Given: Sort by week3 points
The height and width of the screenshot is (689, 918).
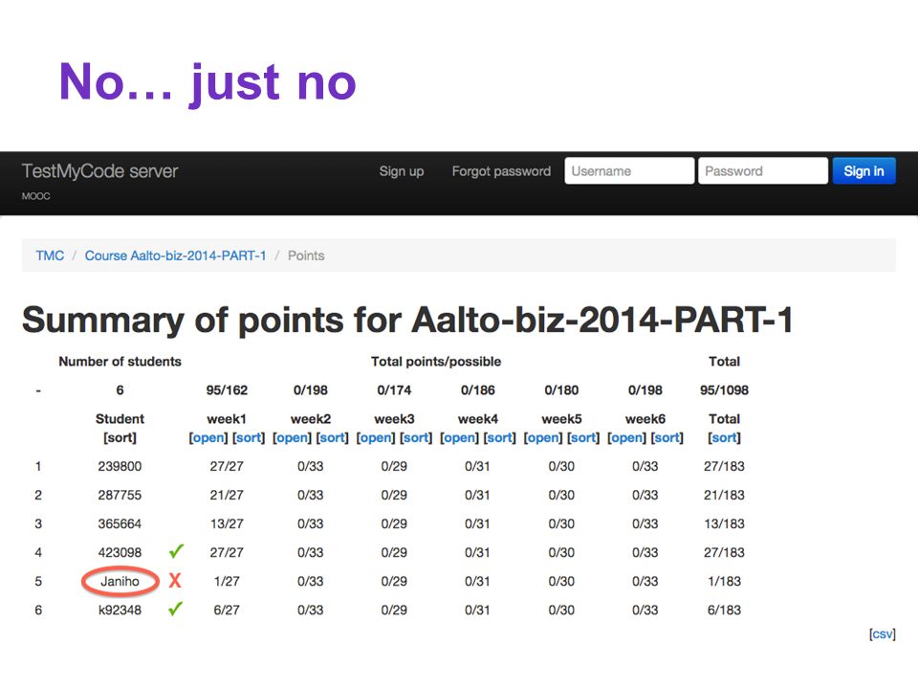Looking at the screenshot, I should point(416,437).
